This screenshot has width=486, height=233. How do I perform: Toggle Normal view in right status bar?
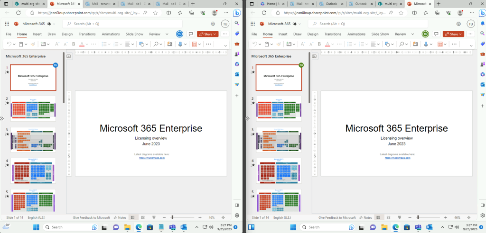pyautogui.click(x=378, y=217)
